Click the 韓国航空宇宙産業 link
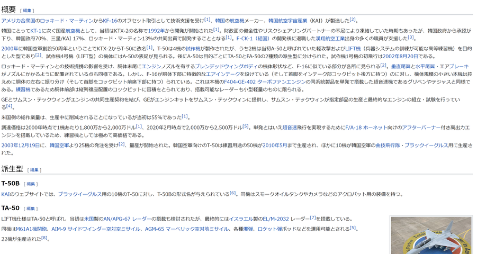 tap(288, 21)
